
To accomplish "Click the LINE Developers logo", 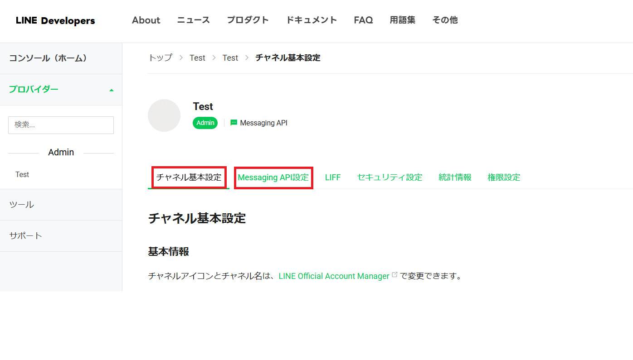I will [55, 20].
